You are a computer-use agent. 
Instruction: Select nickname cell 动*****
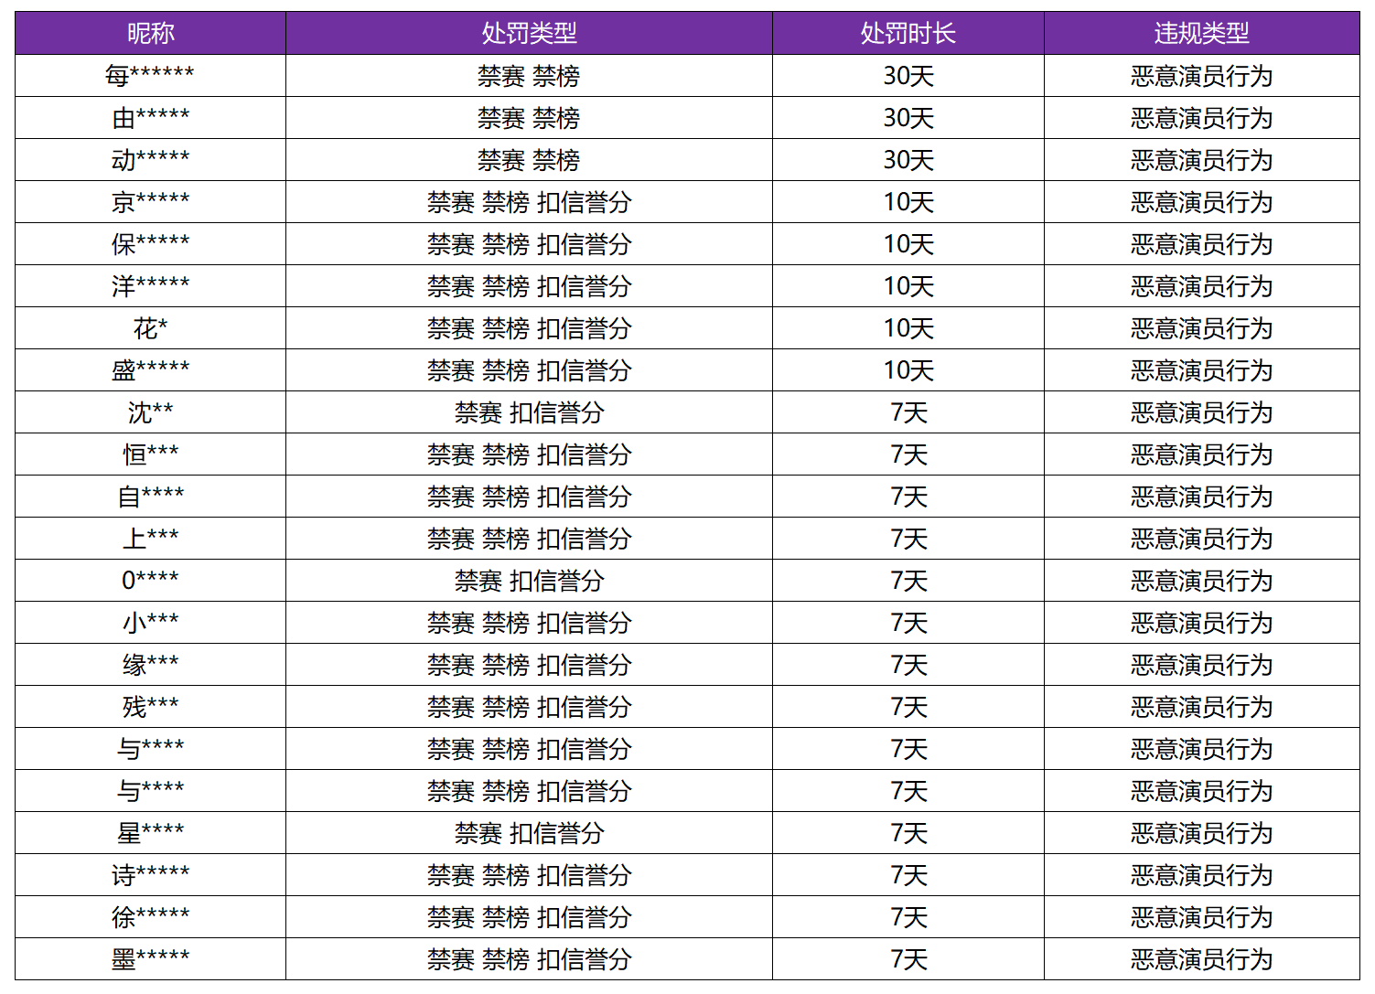[150, 160]
